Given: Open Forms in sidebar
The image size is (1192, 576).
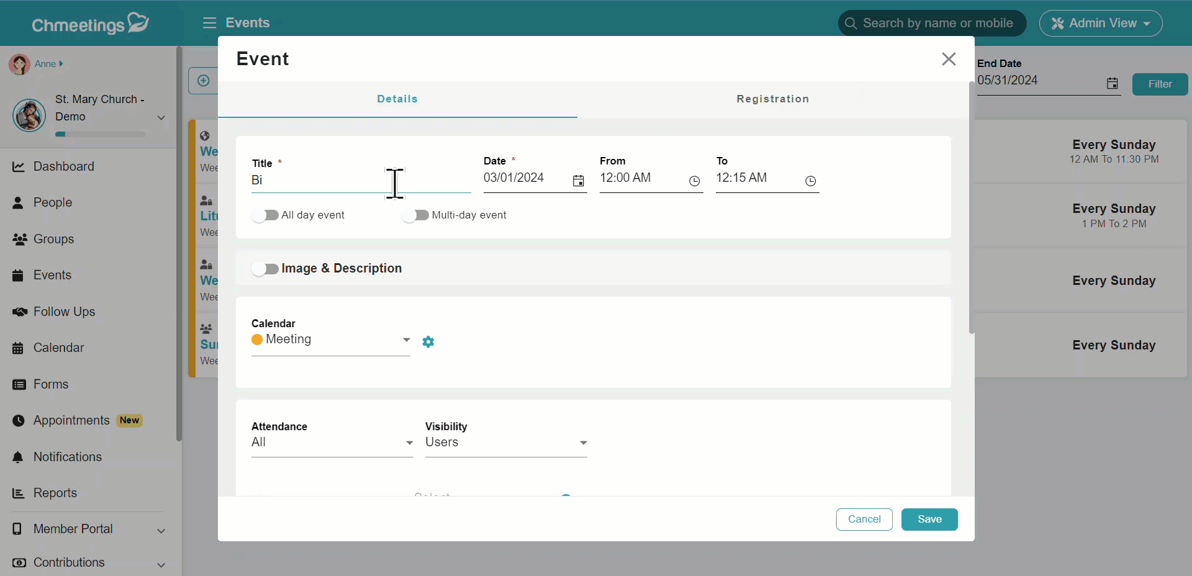Looking at the screenshot, I should 51,385.
